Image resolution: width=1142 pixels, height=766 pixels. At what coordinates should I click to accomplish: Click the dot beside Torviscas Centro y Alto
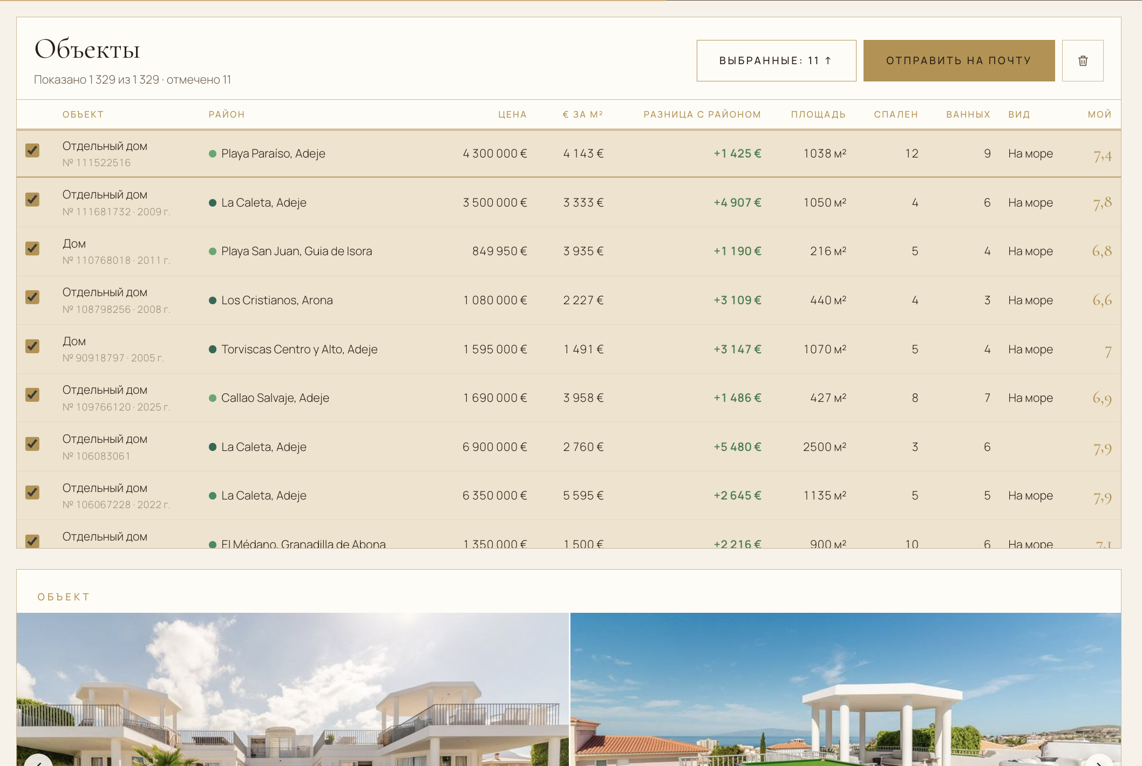pos(213,350)
